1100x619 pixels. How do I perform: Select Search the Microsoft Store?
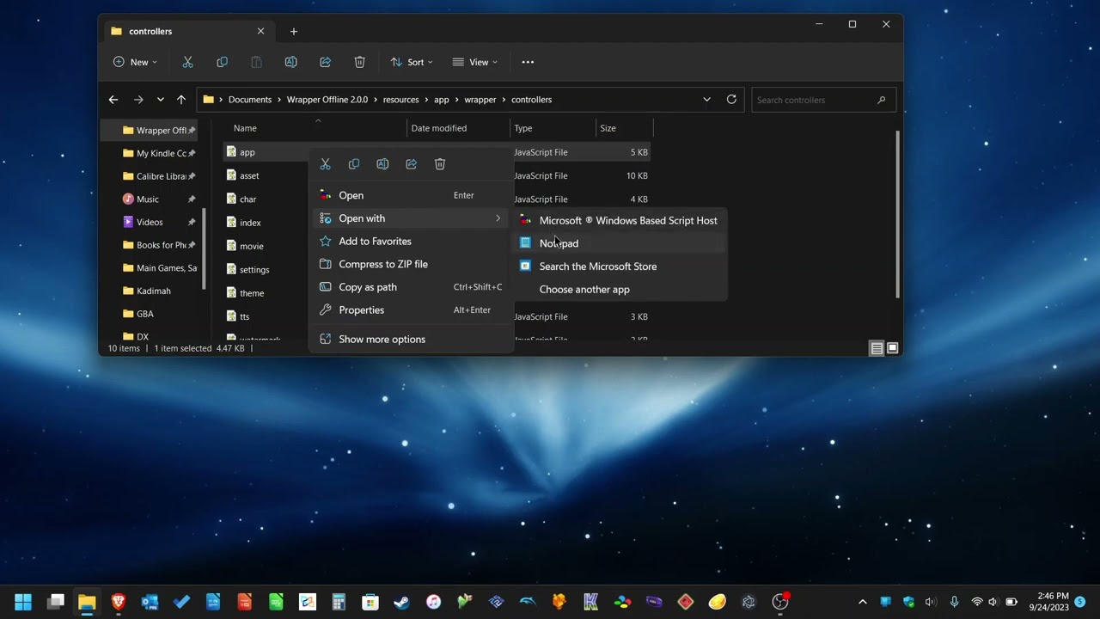(620, 267)
